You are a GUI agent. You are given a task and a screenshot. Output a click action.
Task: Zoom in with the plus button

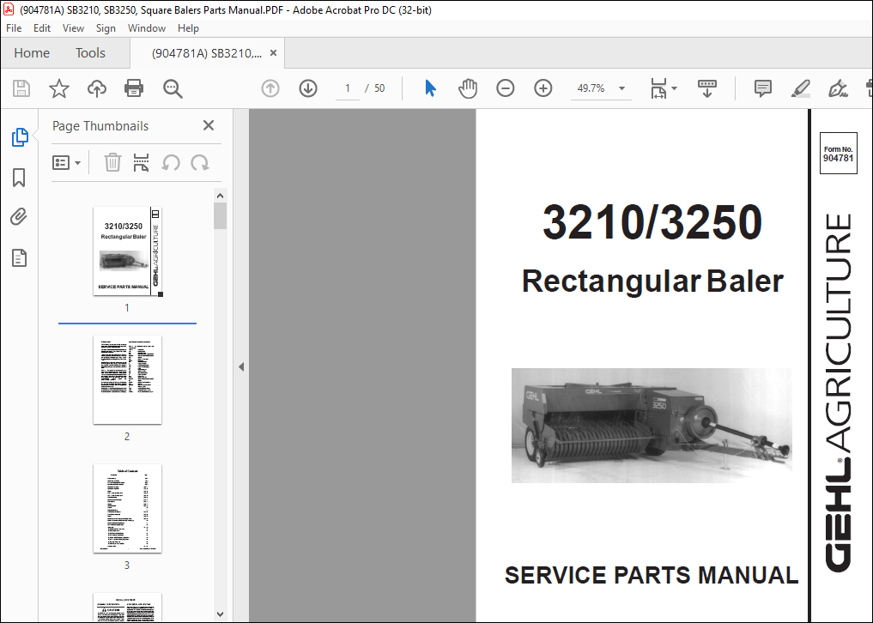click(x=543, y=88)
